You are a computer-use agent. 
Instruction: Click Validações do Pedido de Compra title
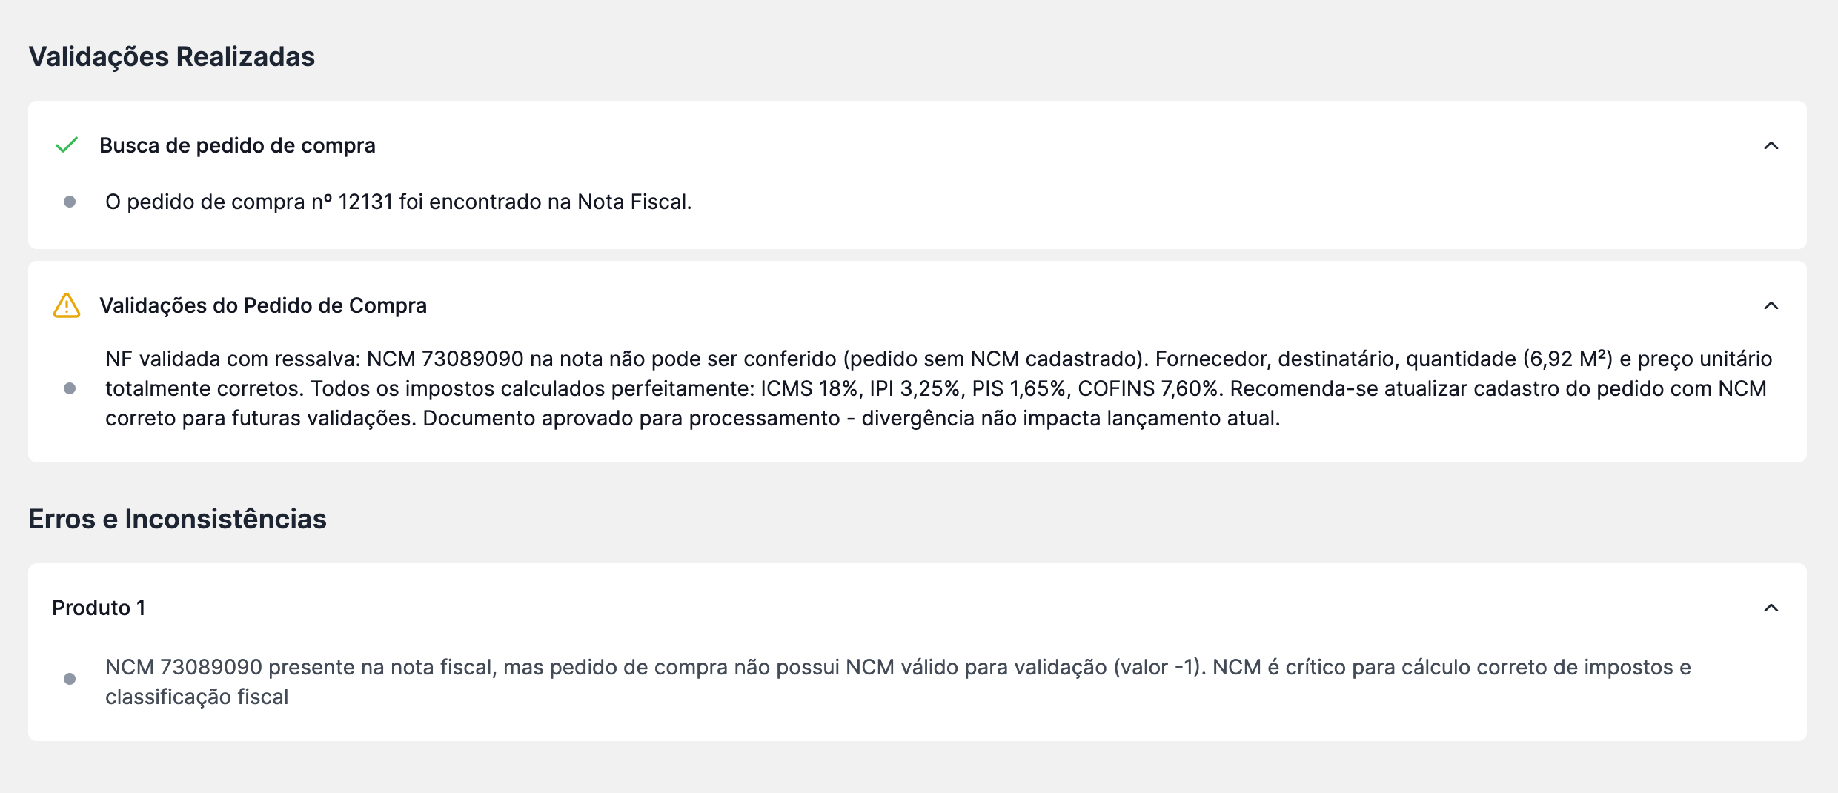(263, 305)
